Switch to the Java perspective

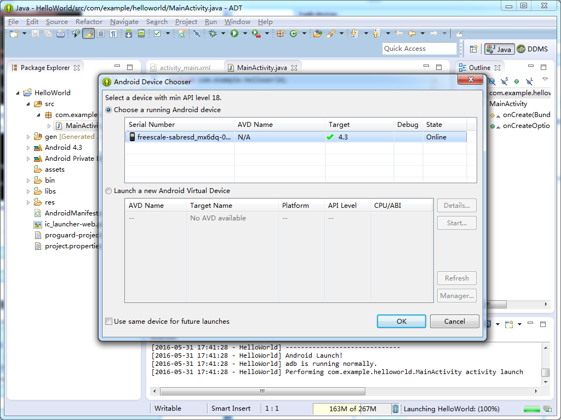tap(500, 49)
